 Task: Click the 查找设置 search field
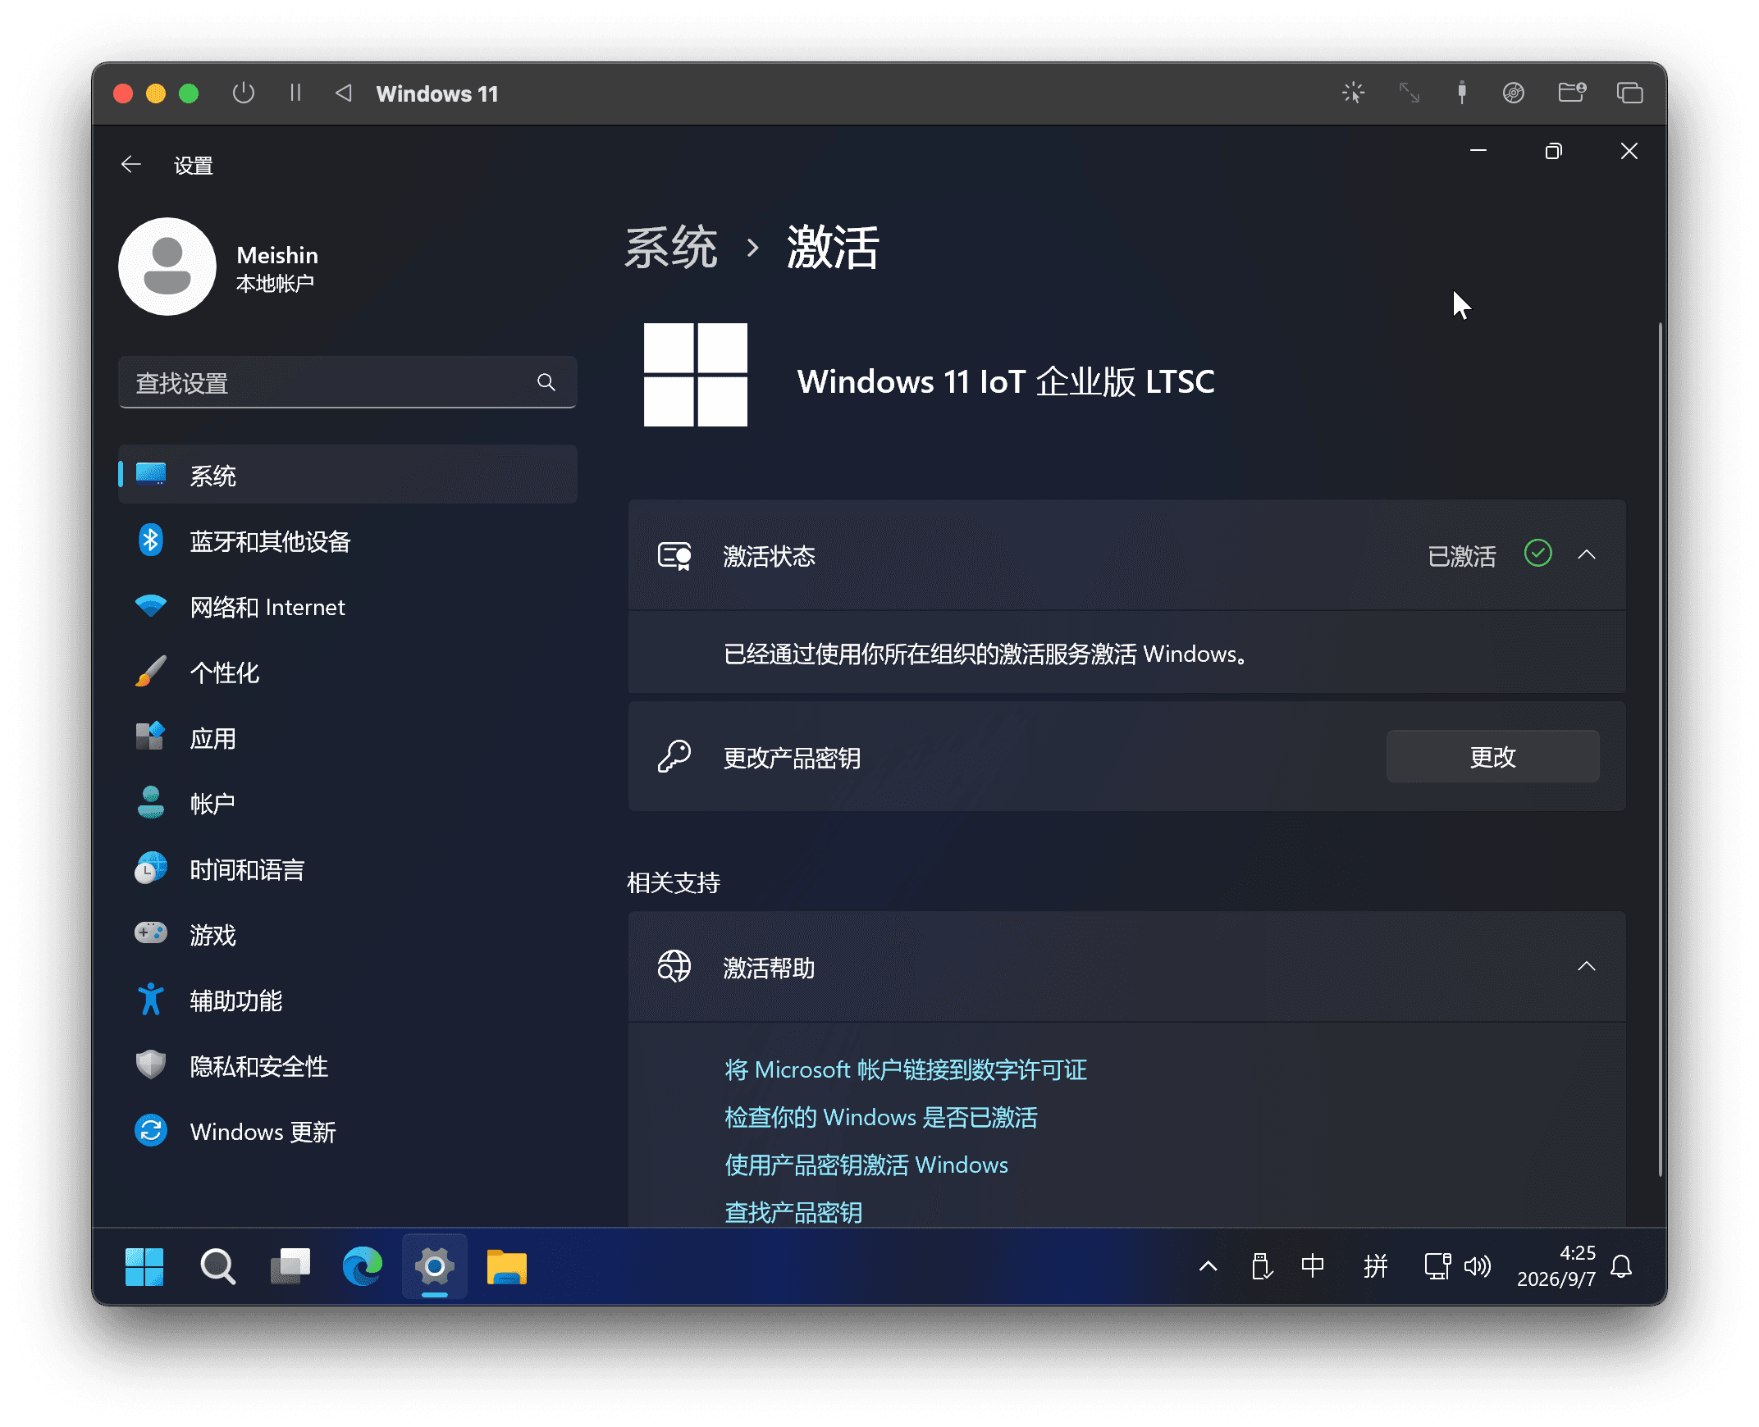pyautogui.click(x=347, y=382)
